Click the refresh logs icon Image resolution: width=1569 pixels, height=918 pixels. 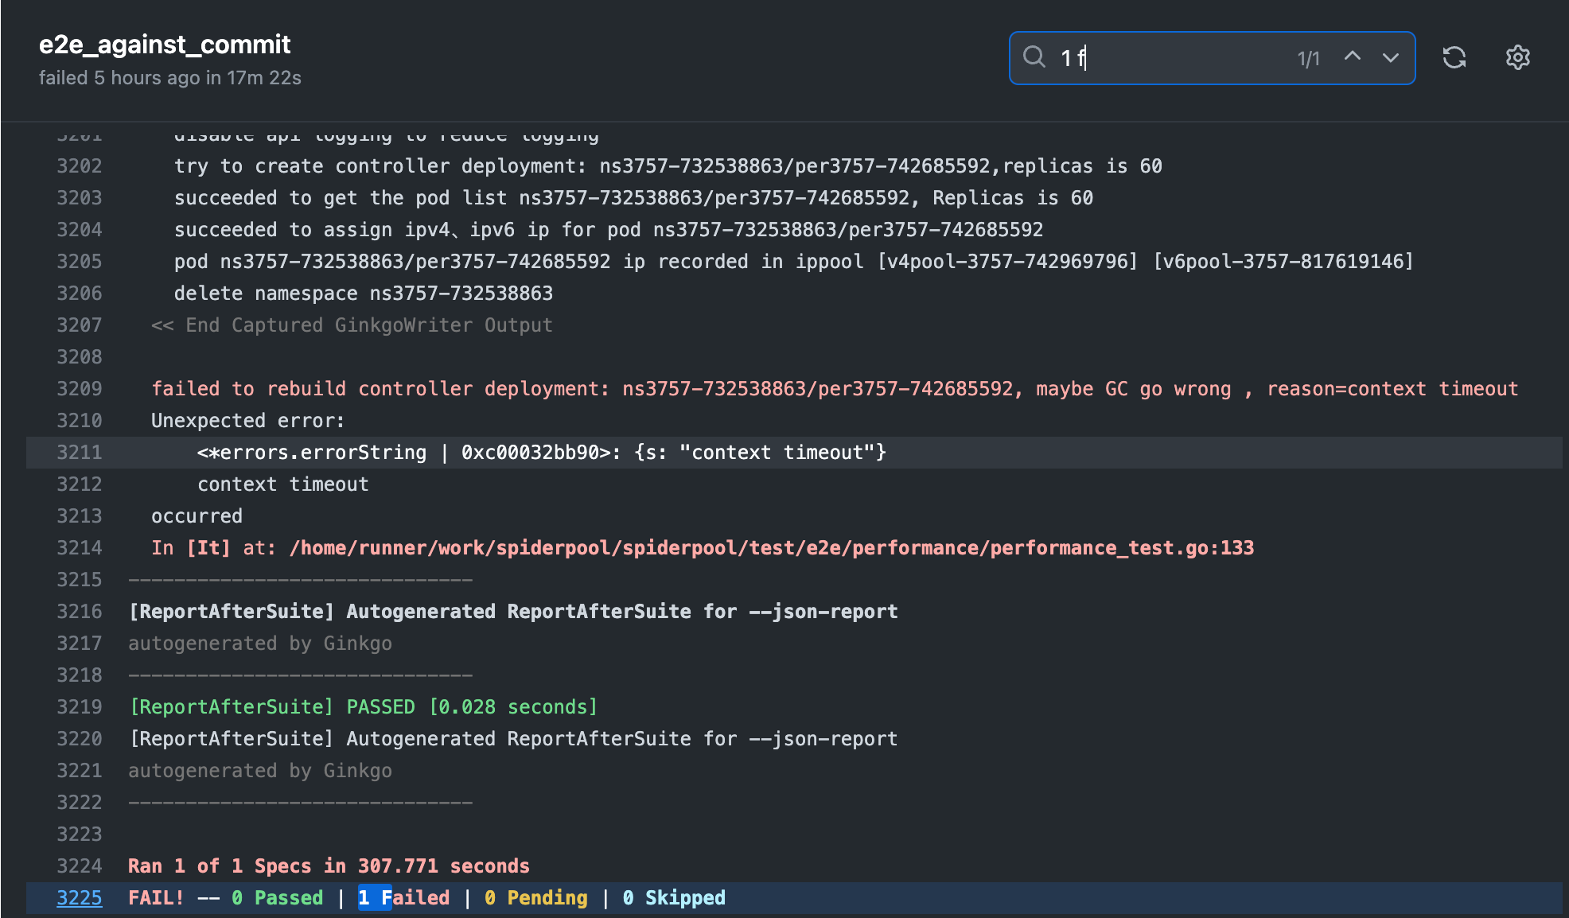coord(1454,57)
